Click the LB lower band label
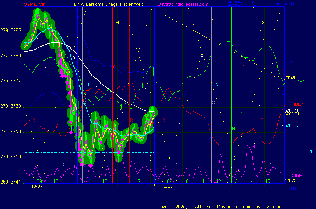This screenshot has height=209, width=316. point(293,188)
